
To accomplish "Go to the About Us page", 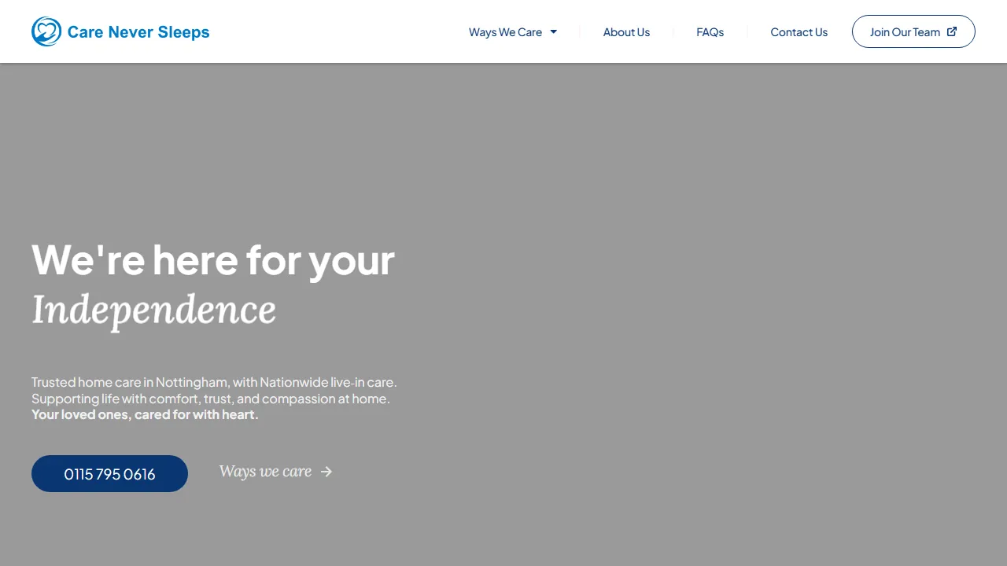I will (626, 32).
